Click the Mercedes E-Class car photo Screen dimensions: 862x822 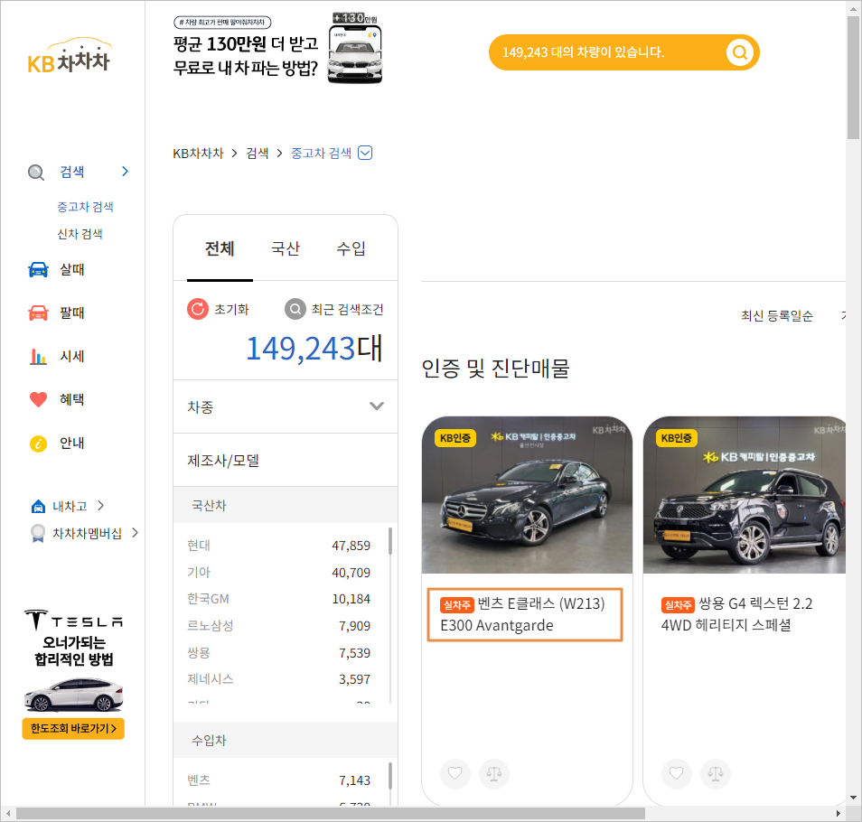point(527,495)
